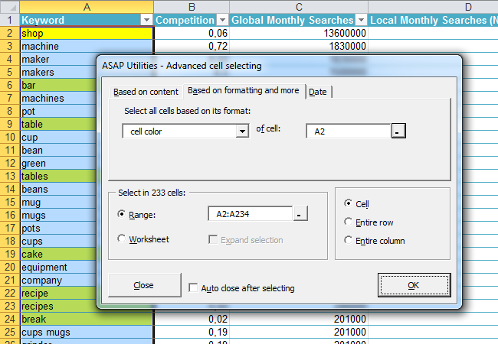Image resolution: width=498 pixels, height=344 pixels.
Task: Confirm with the OK button
Action: (x=414, y=285)
